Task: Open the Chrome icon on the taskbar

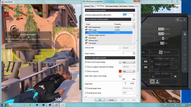Action: point(30,105)
